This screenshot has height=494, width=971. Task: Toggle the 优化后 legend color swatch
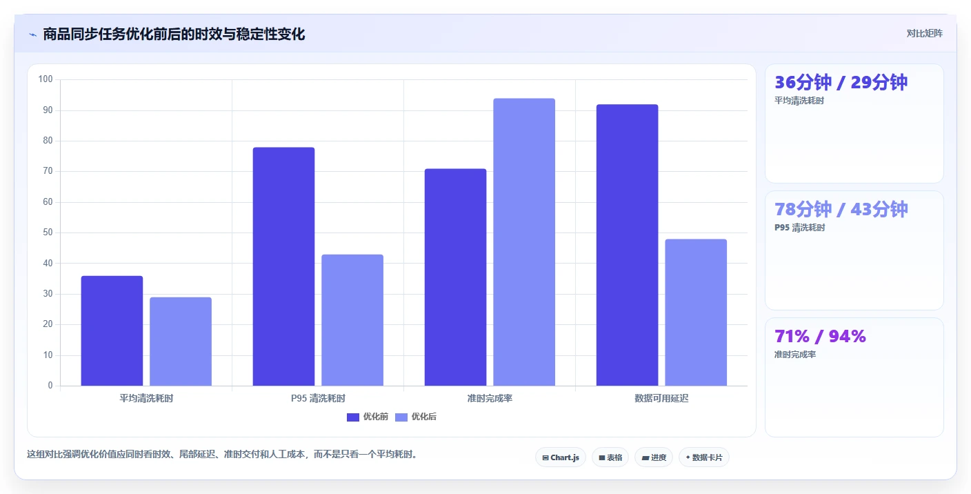click(401, 417)
